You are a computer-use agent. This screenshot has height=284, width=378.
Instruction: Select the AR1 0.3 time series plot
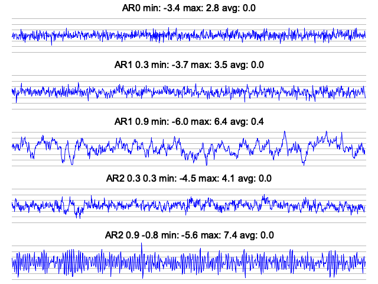(x=189, y=92)
